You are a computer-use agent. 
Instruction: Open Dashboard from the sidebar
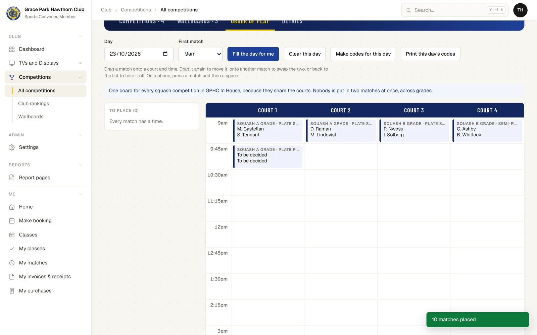[45, 49]
